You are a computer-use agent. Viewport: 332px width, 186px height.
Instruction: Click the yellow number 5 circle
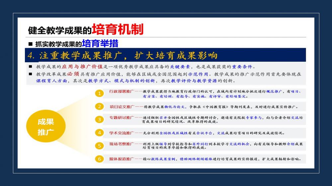[x=99, y=146]
